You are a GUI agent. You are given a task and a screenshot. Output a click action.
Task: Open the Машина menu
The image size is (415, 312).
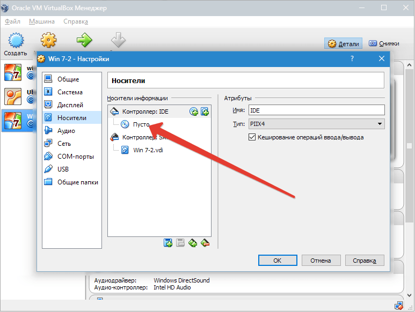click(x=42, y=21)
